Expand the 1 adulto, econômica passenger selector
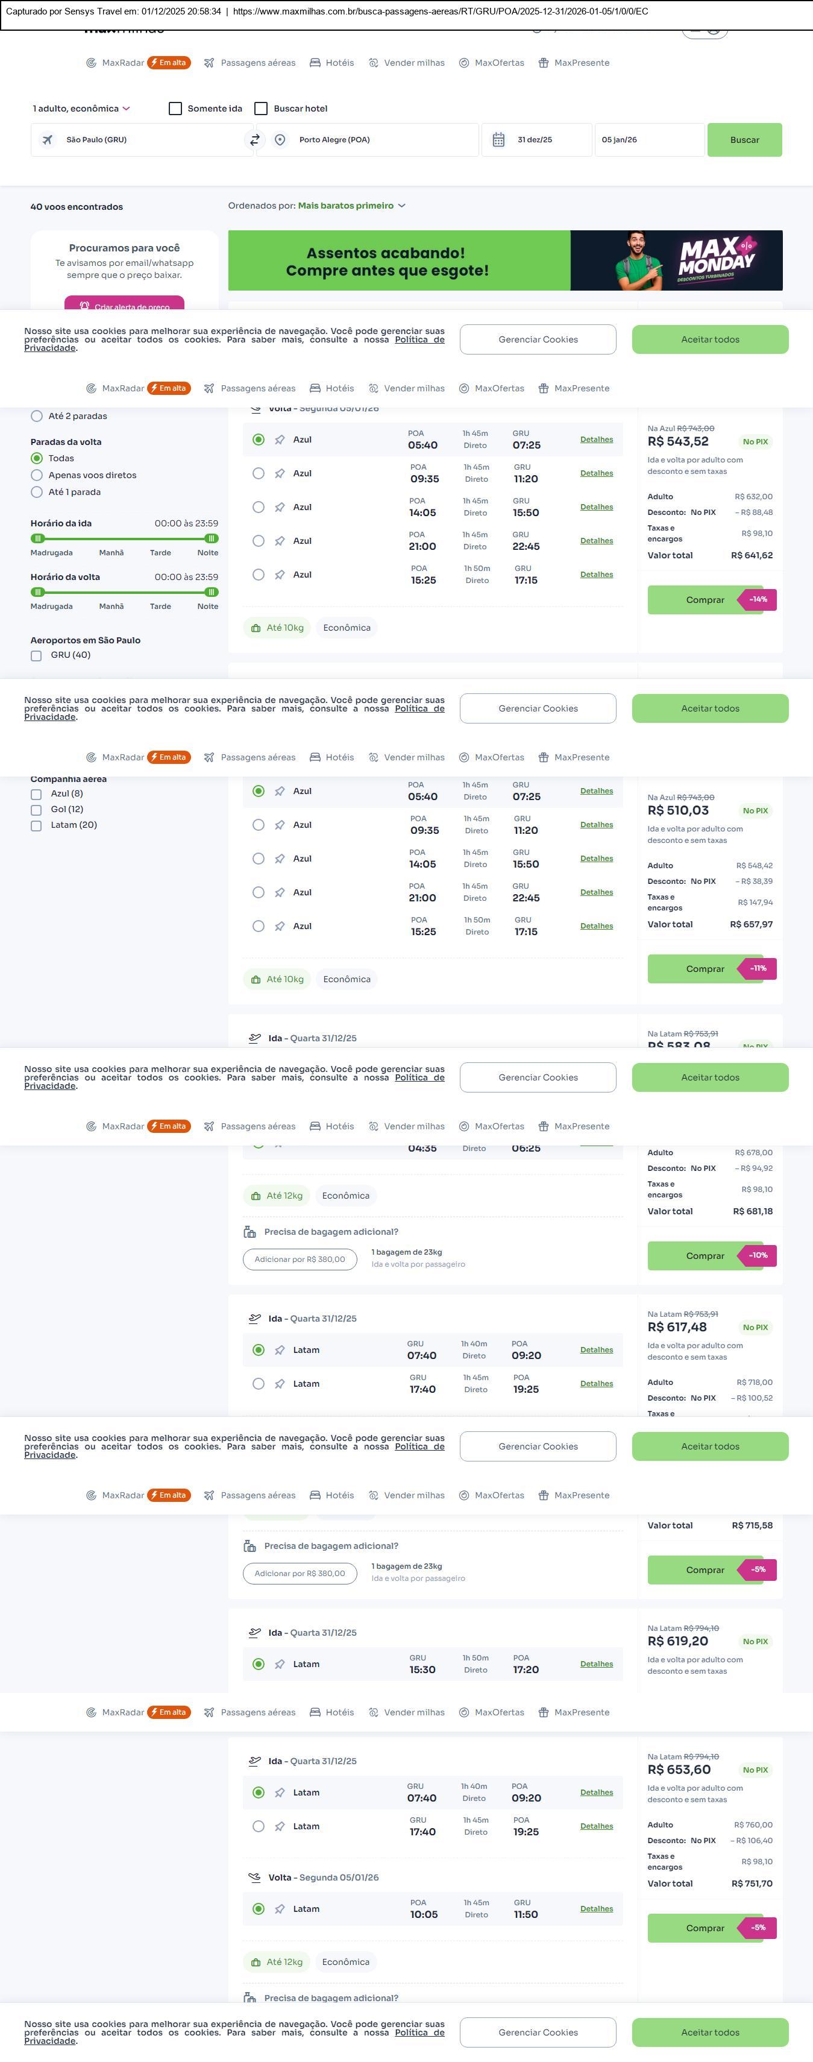The width and height of the screenshot is (813, 2062). [81, 109]
